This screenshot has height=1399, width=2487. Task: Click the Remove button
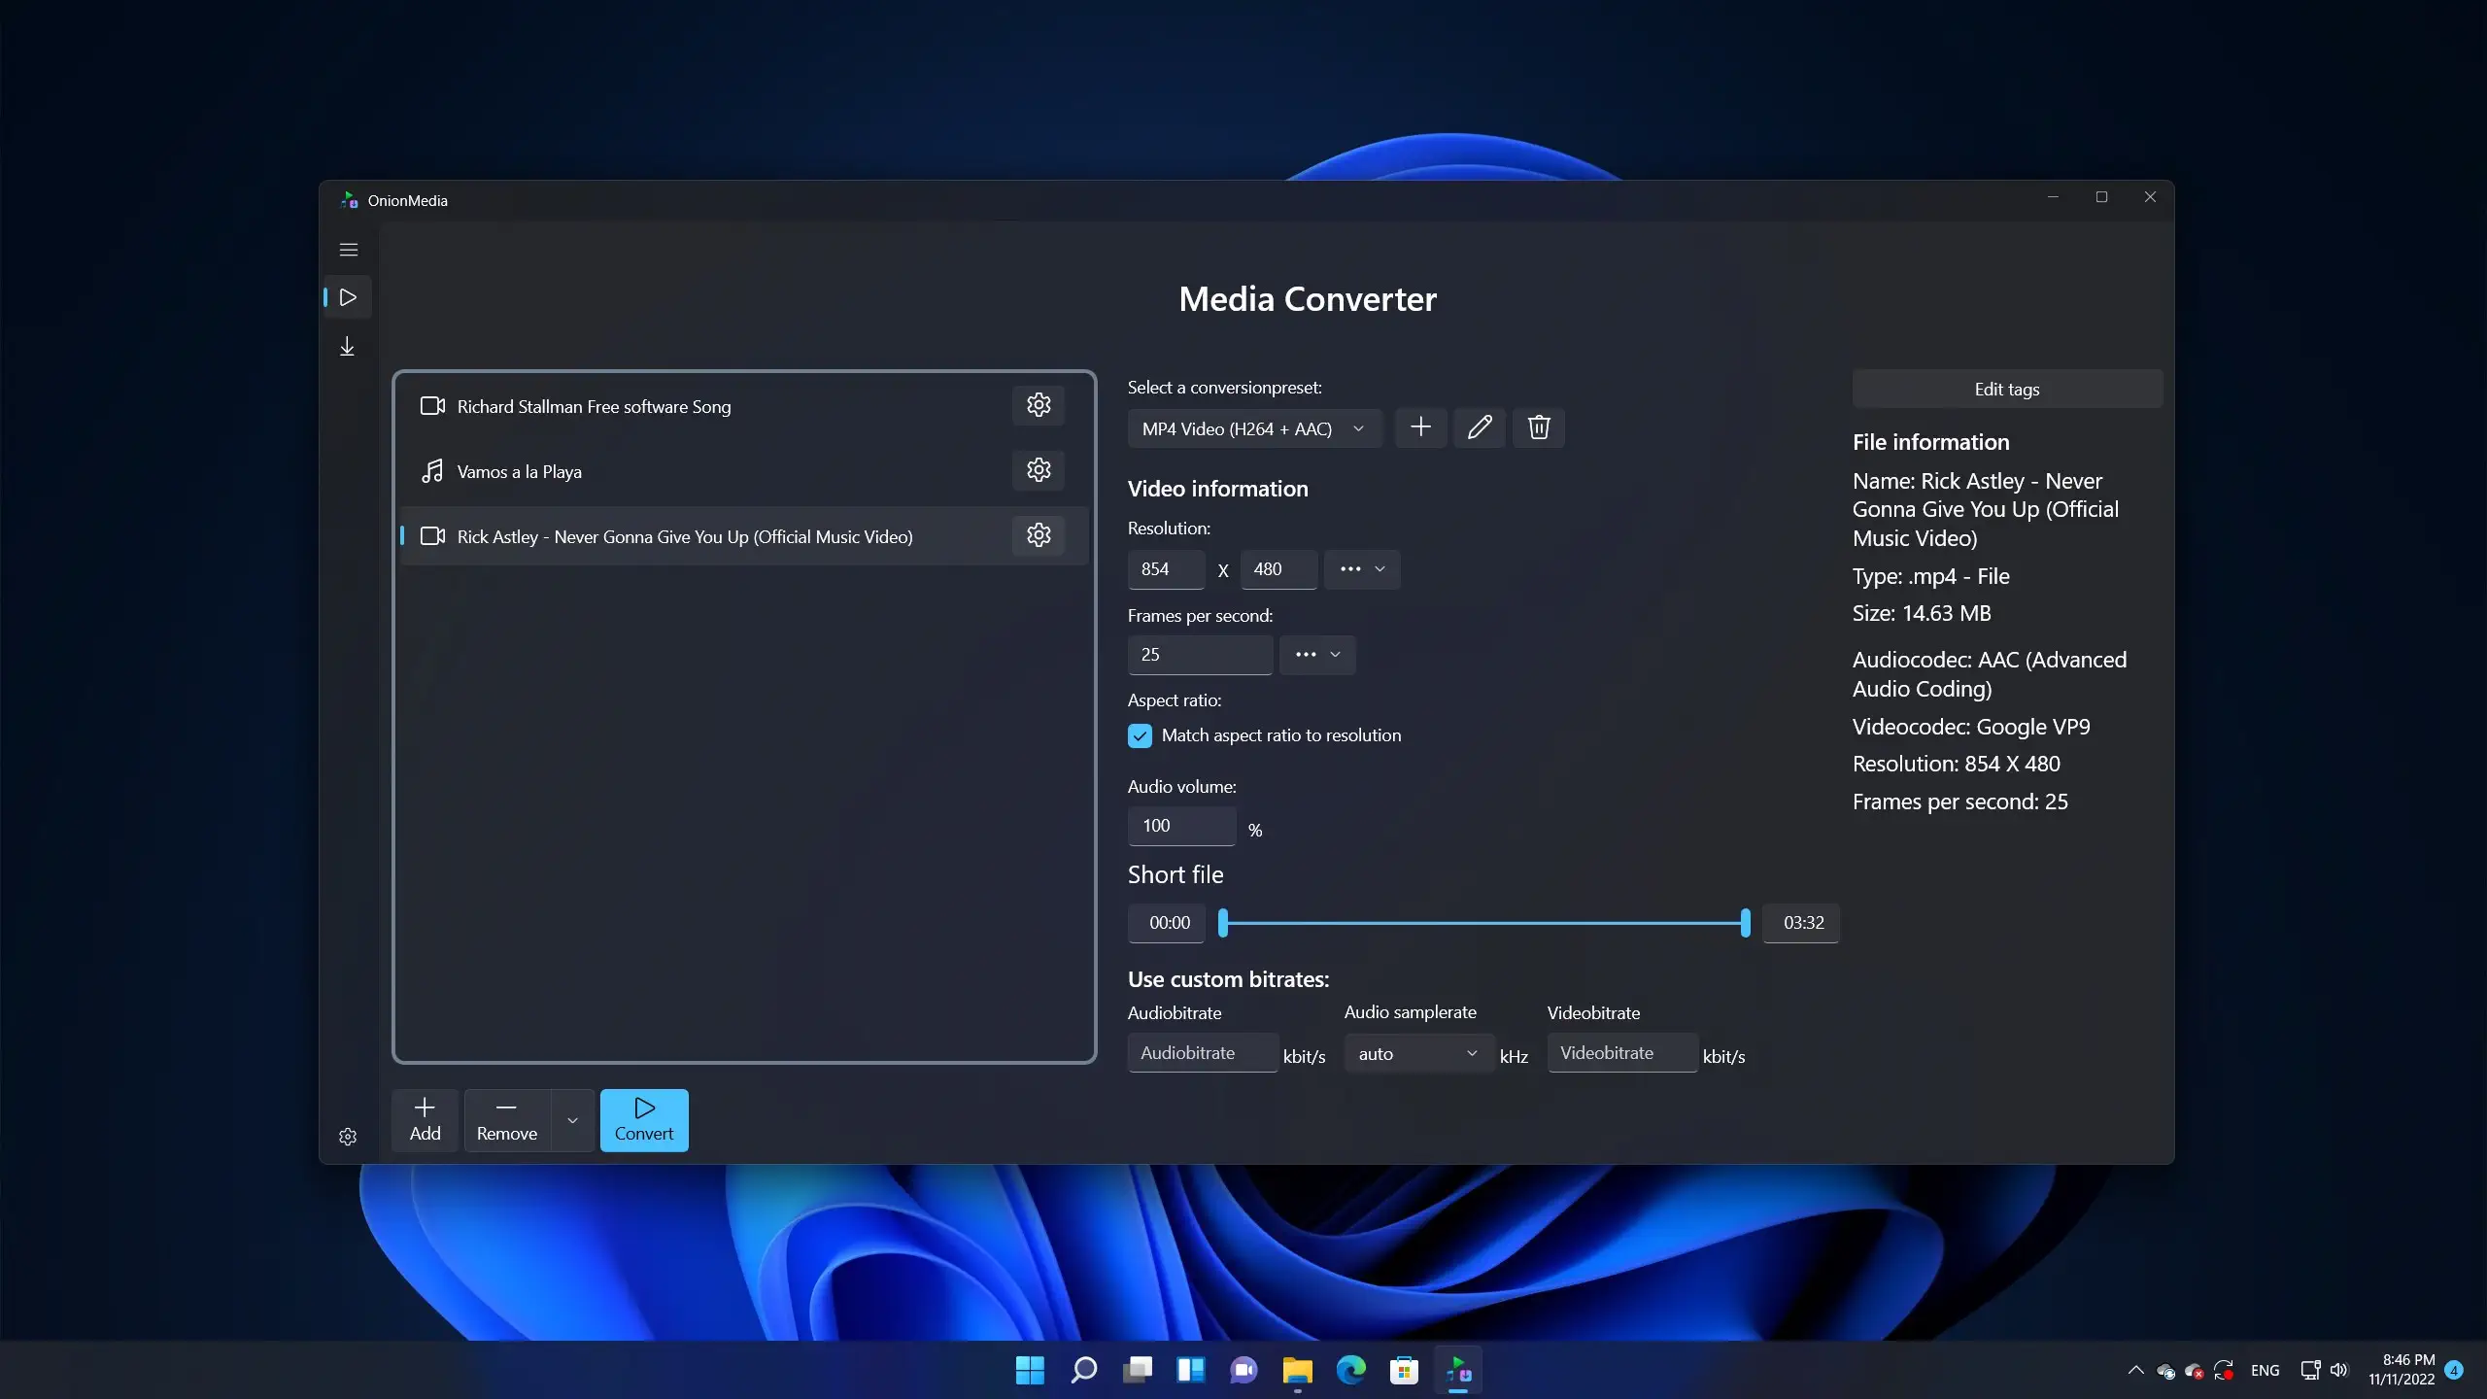507,1120
